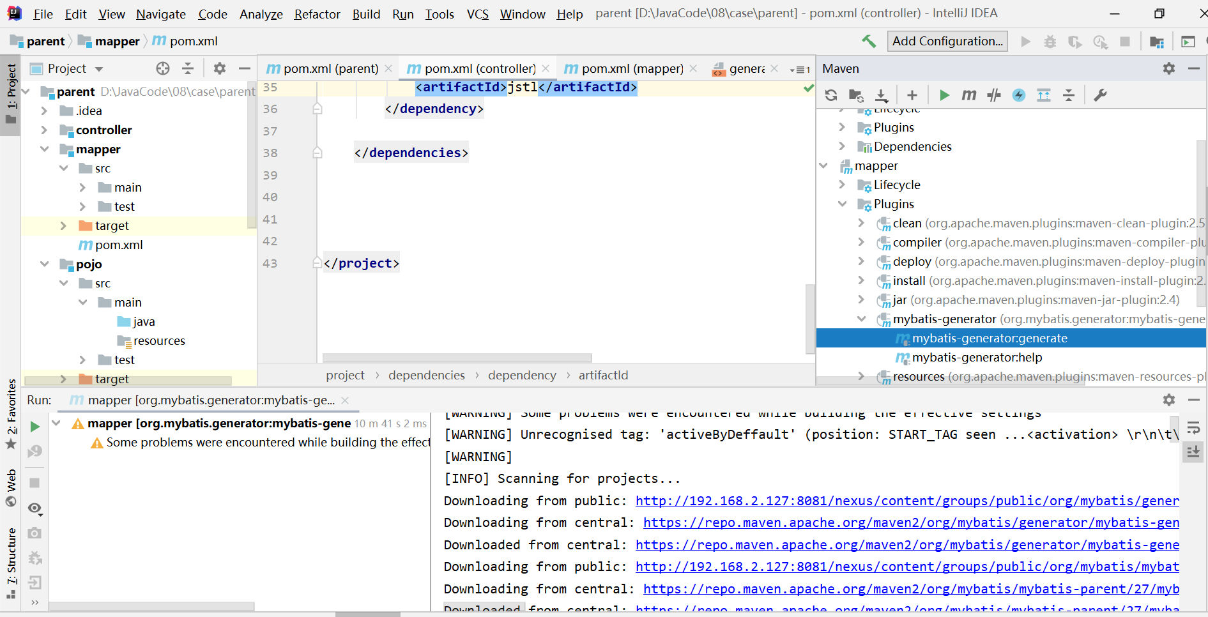
Task: Open Project panel settings gear
Action: pyautogui.click(x=220, y=68)
